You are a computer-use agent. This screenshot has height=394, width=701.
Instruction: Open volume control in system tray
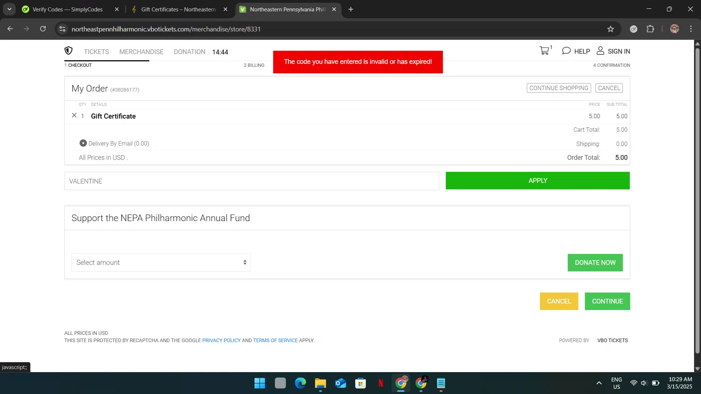[x=644, y=383]
